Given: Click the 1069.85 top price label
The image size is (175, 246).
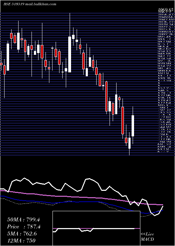Looking at the screenshot, I should (166, 10).
